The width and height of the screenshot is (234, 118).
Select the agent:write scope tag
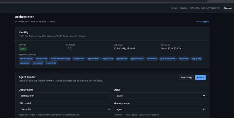122,59
